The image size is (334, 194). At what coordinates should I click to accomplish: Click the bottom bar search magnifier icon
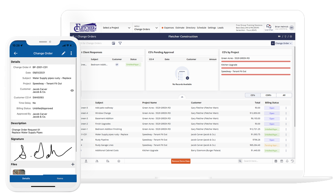click(x=240, y=161)
